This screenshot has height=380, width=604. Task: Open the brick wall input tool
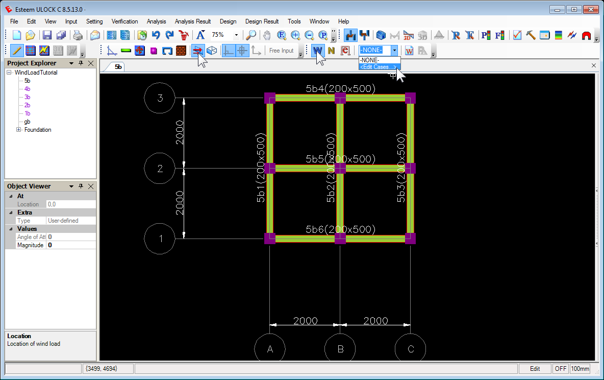(x=181, y=50)
